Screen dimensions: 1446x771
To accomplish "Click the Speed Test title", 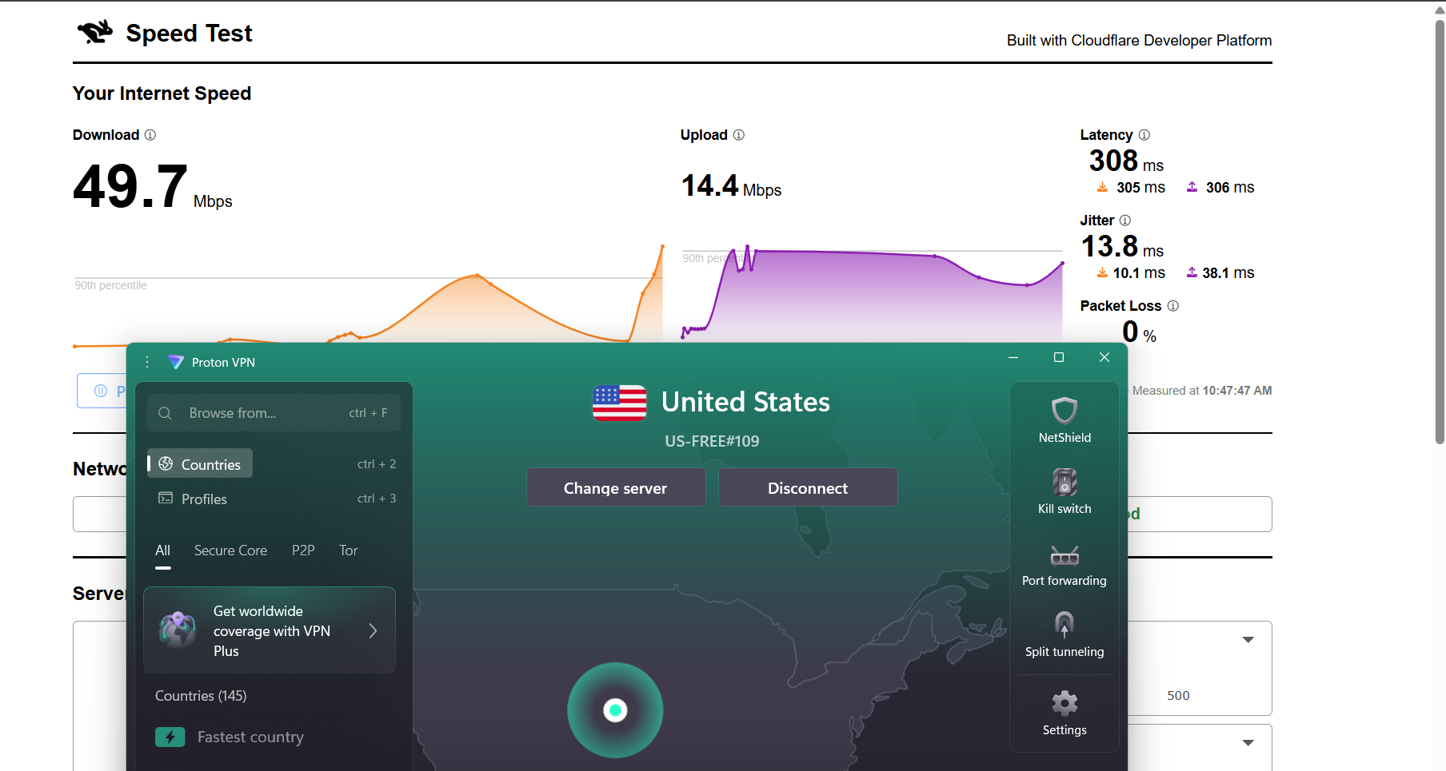I will [x=189, y=33].
